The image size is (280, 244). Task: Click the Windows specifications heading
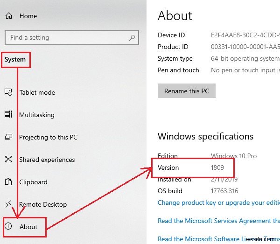coord(205,137)
